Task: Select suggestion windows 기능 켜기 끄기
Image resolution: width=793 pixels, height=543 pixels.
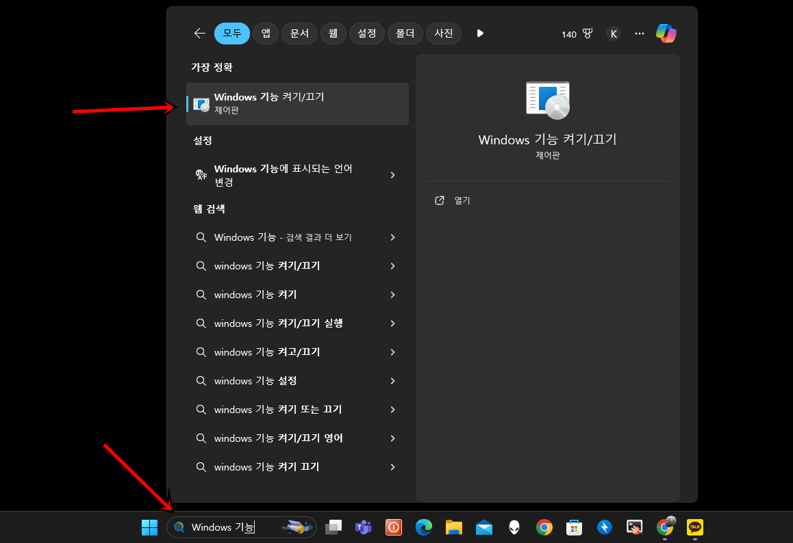Action: point(297,467)
